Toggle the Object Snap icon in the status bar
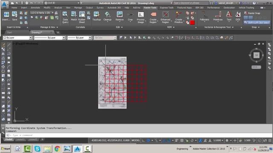273x153 pixels. [x=169, y=140]
